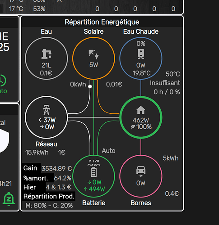Screen dimensions: 219x225
Task: Click the 0.4€ charger cost value
Action: coord(172,193)
